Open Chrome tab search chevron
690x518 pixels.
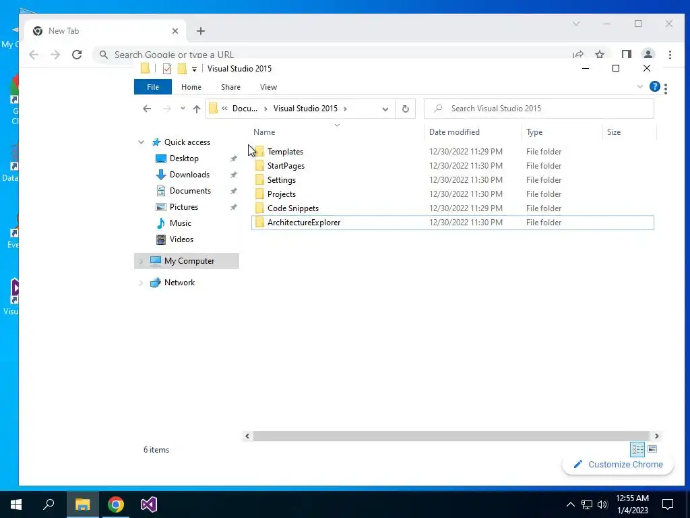pos(576,24)
